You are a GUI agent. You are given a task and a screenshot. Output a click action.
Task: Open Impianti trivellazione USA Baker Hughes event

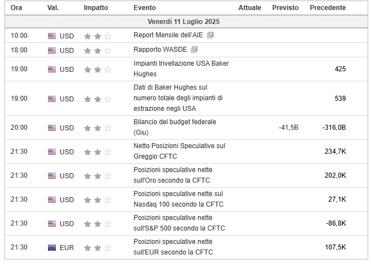pyautogui.click(x=181, y=69)
